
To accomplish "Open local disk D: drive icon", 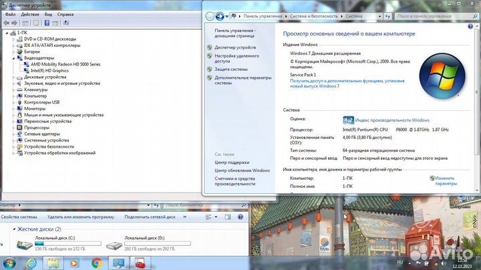I will (114, 245).
